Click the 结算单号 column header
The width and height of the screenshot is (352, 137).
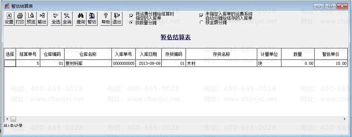pyautogui.click(x=28, y=54)
